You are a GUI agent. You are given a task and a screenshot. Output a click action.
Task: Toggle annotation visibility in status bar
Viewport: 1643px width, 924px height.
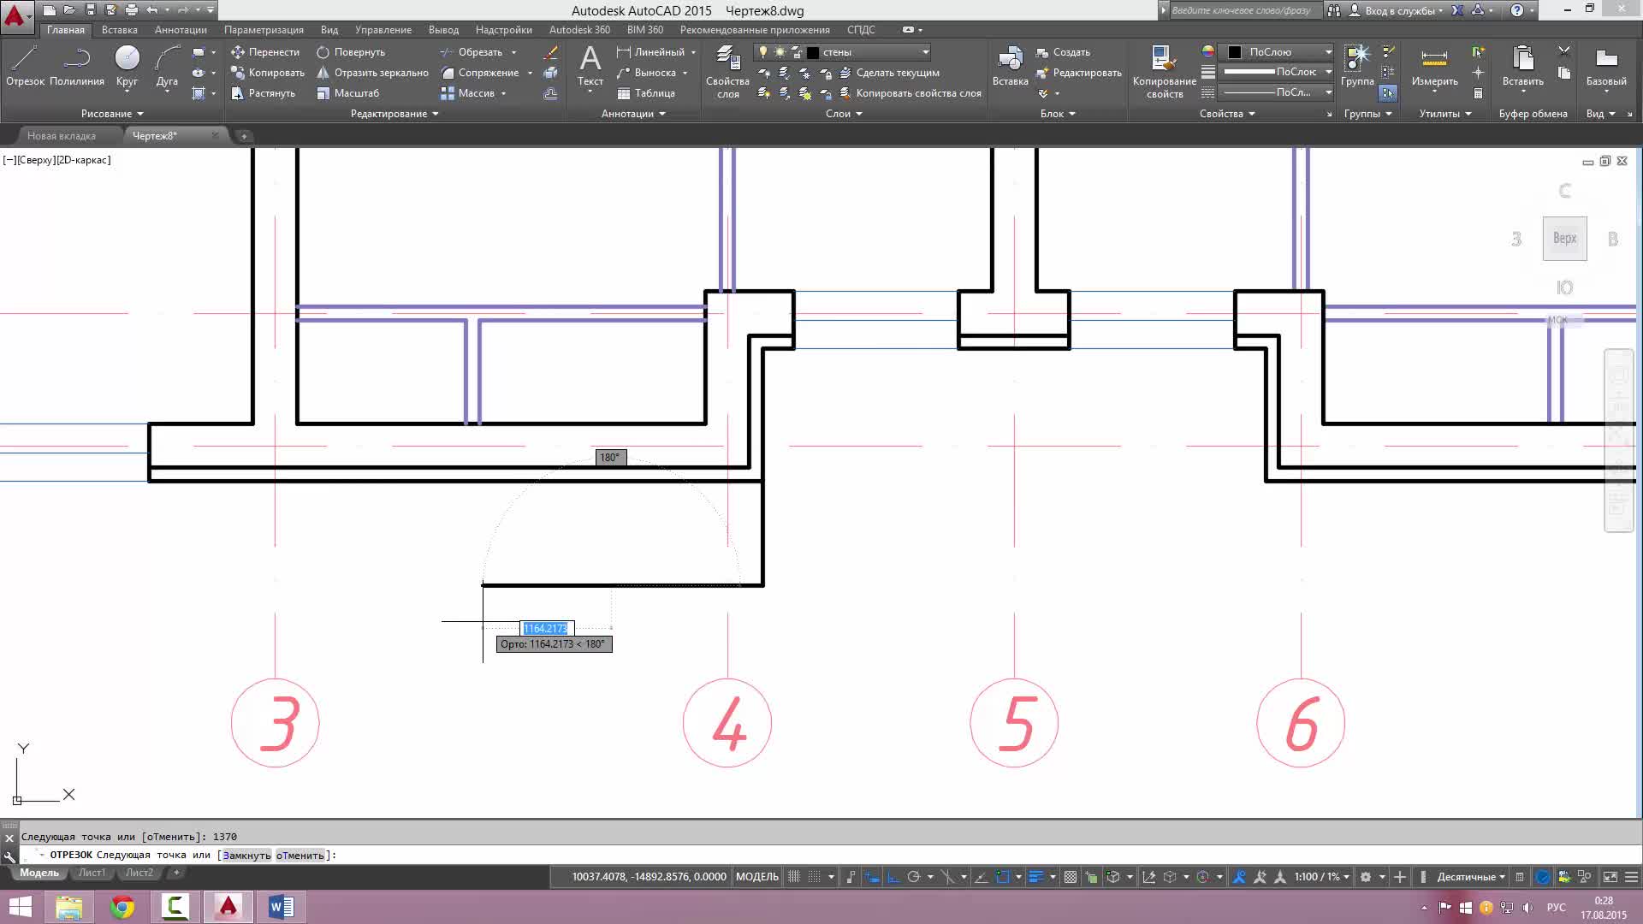coord(1239,877)
